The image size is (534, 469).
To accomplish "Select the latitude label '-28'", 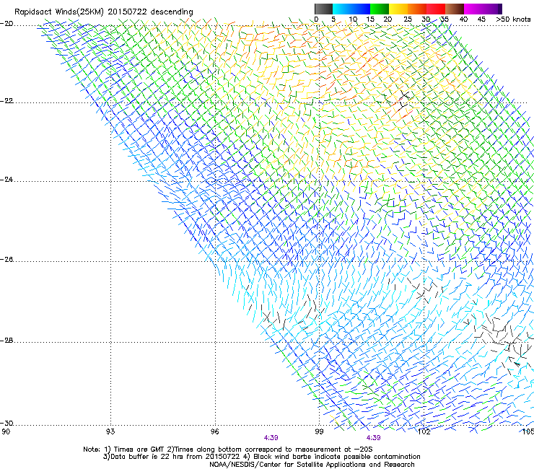I will (x=6, y=341).
